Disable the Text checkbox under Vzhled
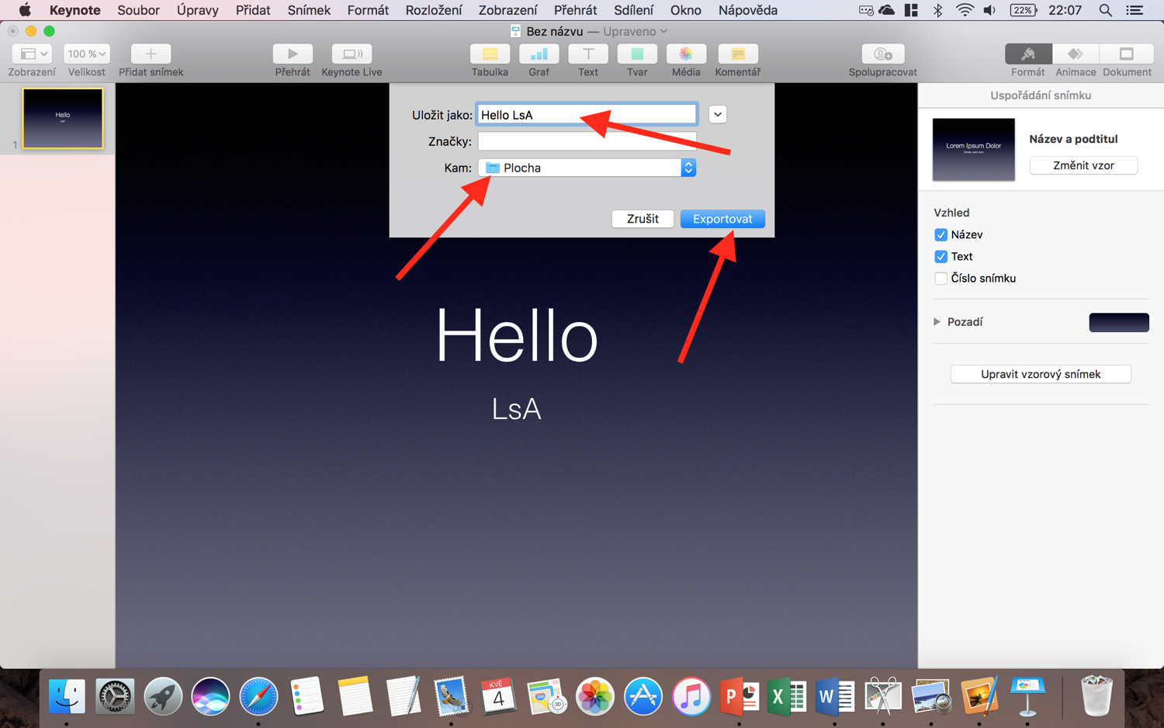1164x728 pixels. 941,257
